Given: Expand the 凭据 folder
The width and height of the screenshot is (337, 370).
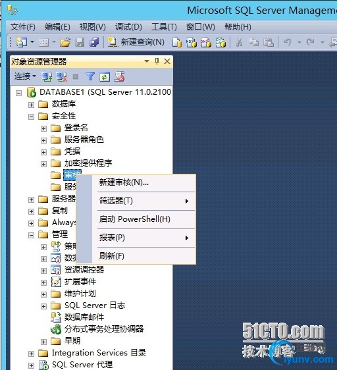Looking at the screenshot, I should pos(43,152).
